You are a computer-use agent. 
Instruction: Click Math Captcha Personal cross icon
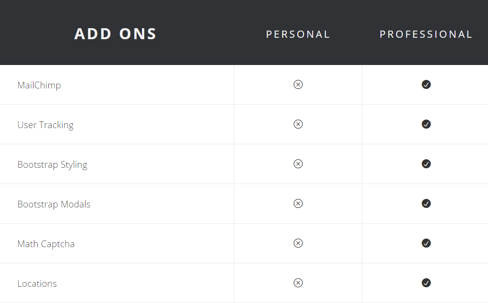point(298,243)
